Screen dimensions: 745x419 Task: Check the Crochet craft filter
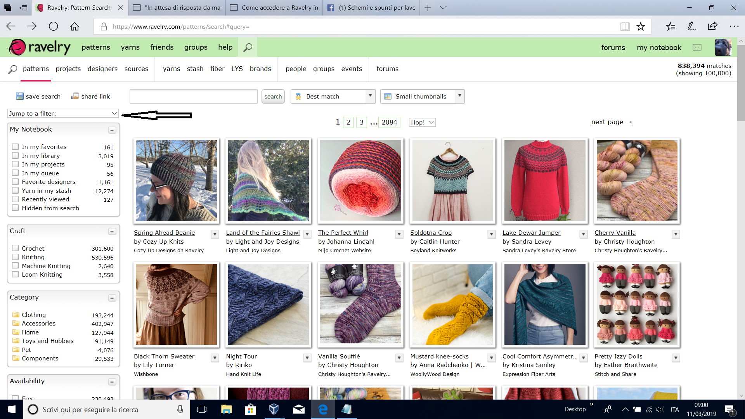(x=15, y=248)
